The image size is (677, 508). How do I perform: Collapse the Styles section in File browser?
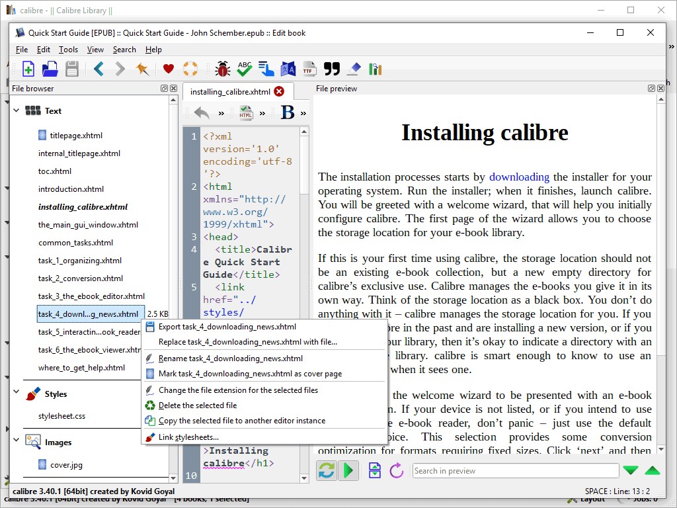coord(17,392)
